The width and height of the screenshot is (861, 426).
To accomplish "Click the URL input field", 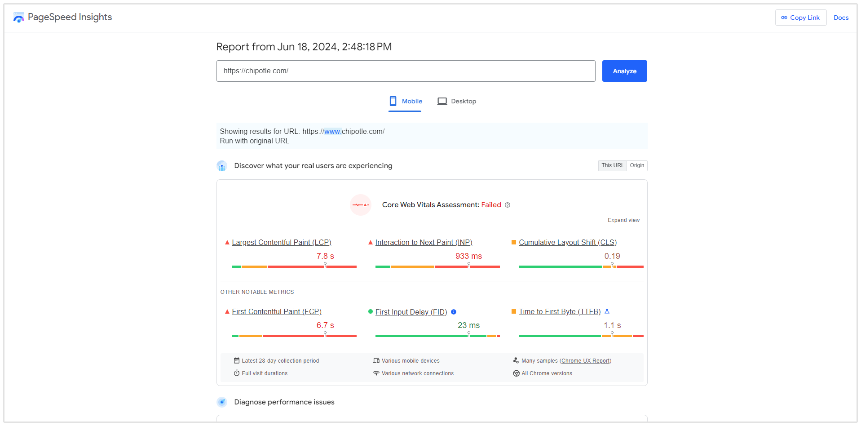I will point(406,71).
